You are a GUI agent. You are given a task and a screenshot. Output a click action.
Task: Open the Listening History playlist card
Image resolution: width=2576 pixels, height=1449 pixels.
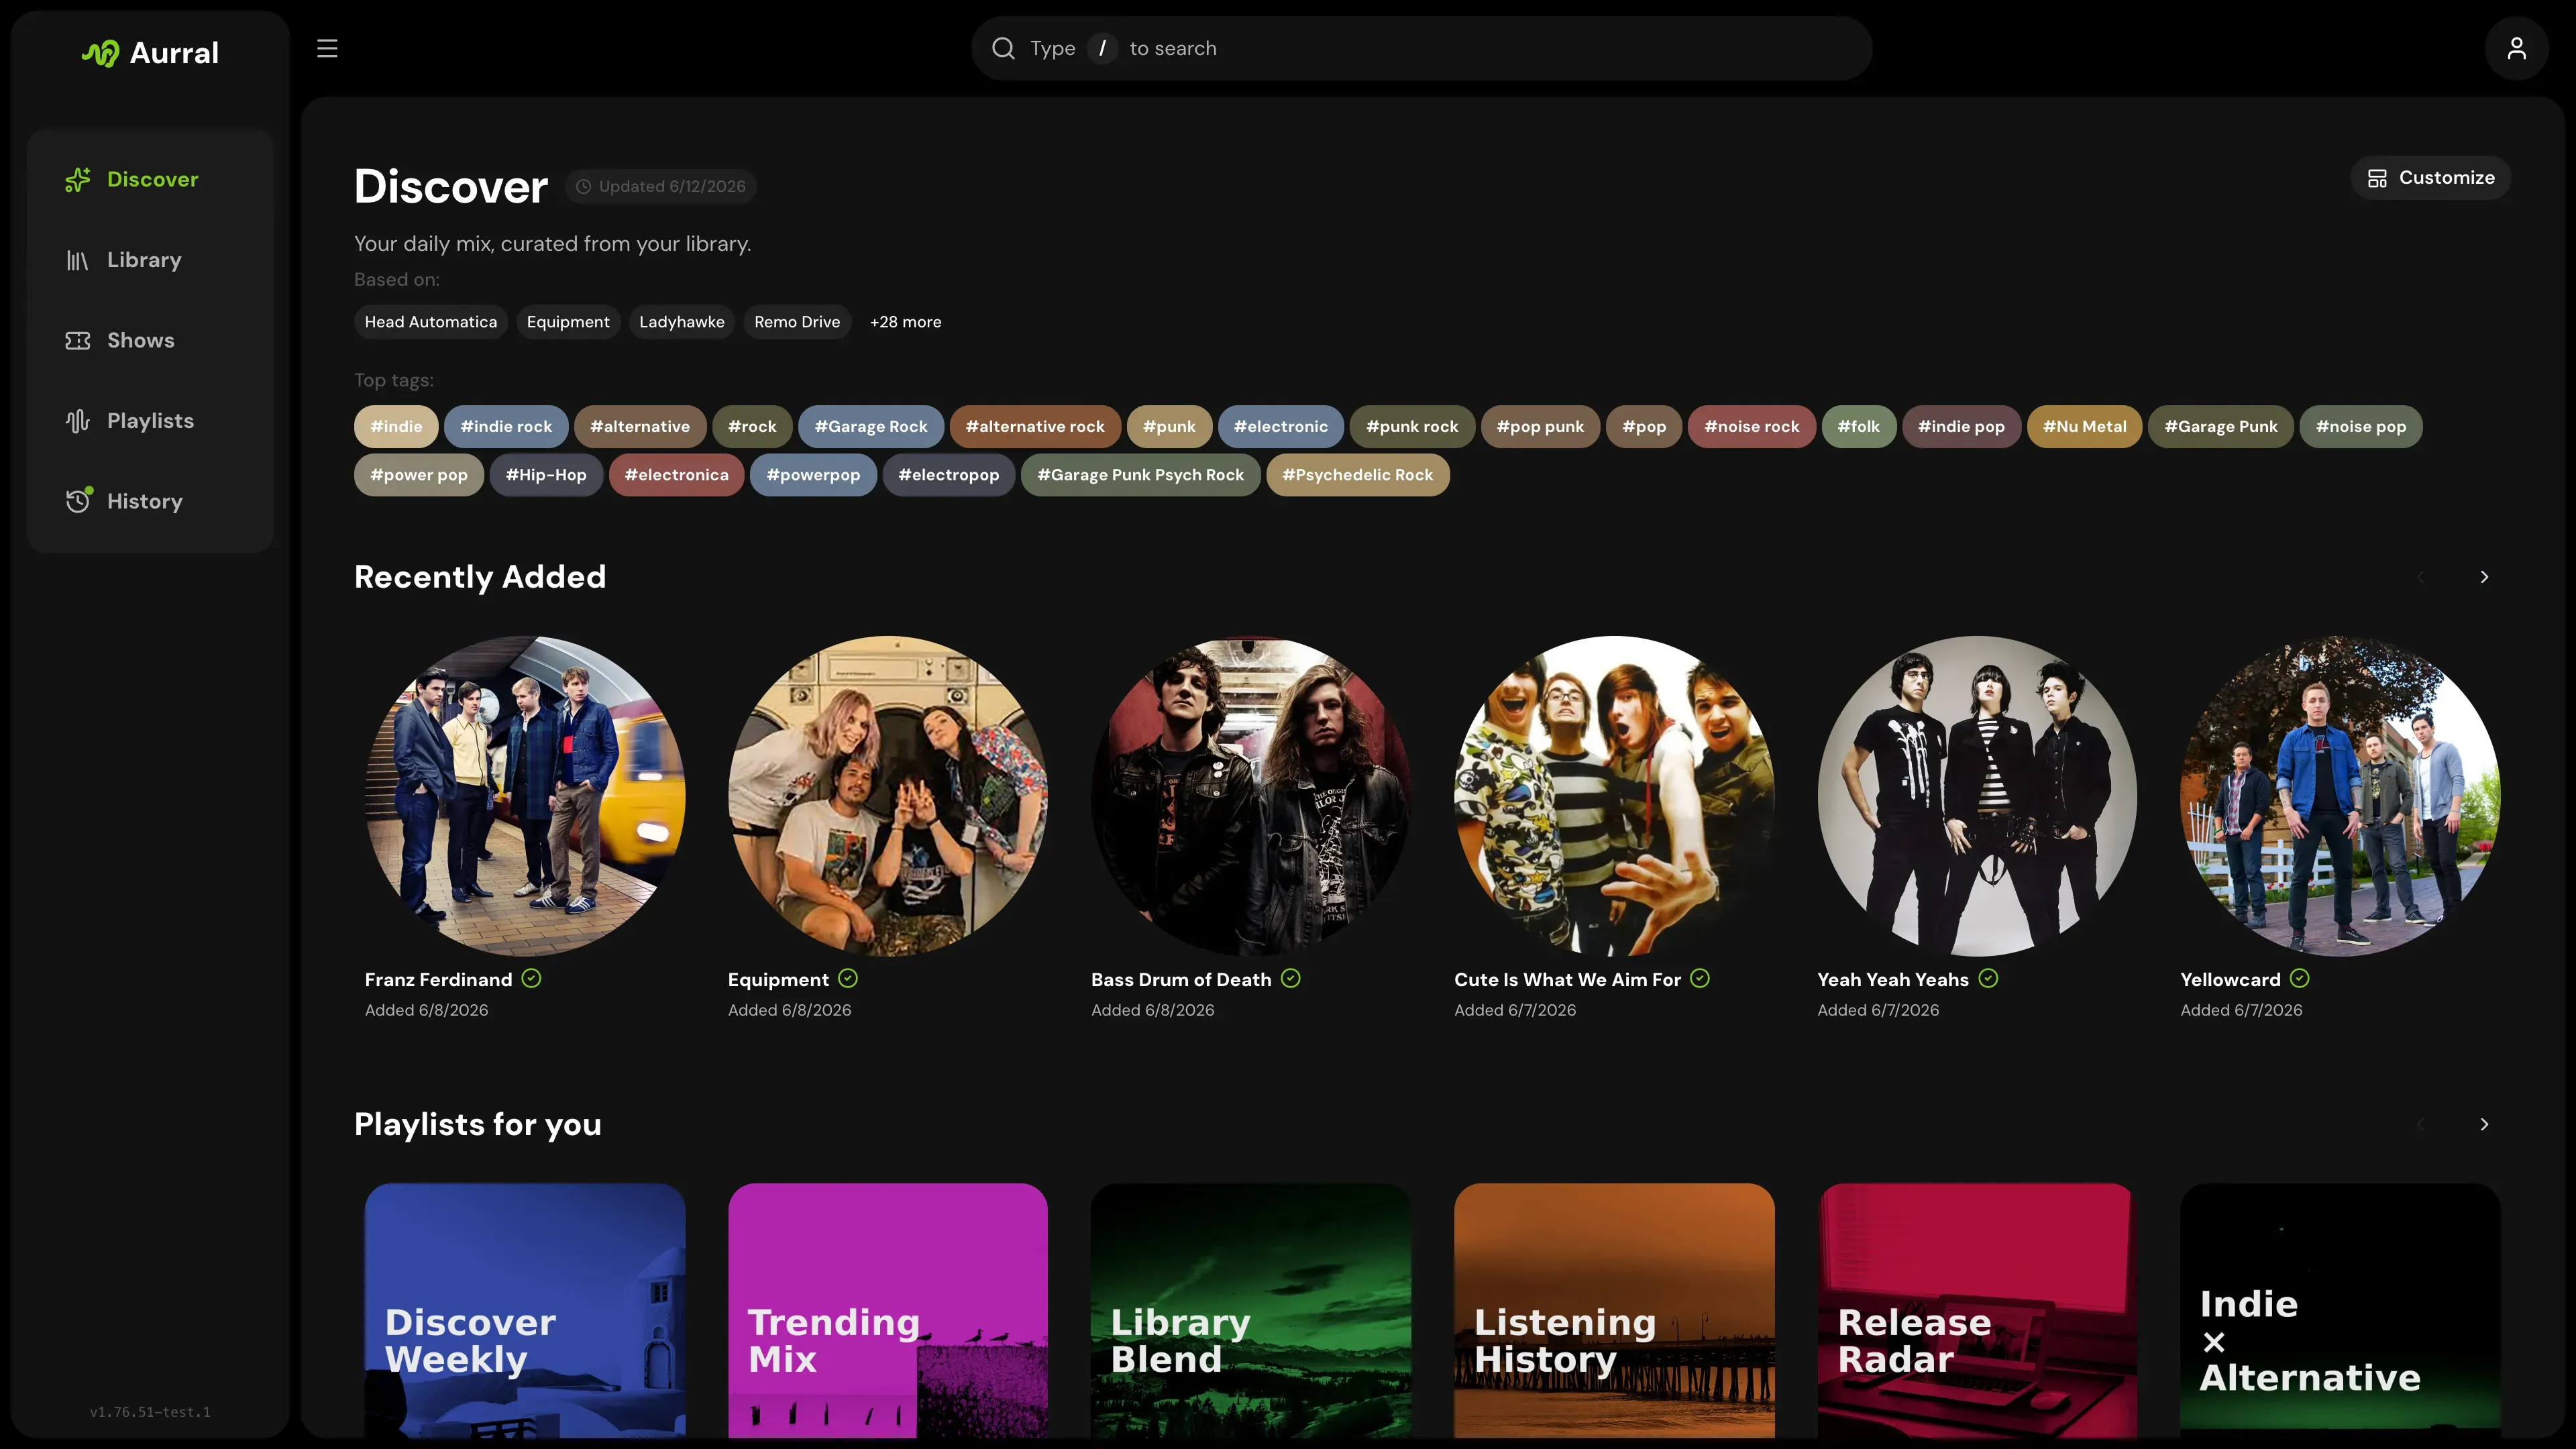pyautogui.click(x=1614, y=1311)
